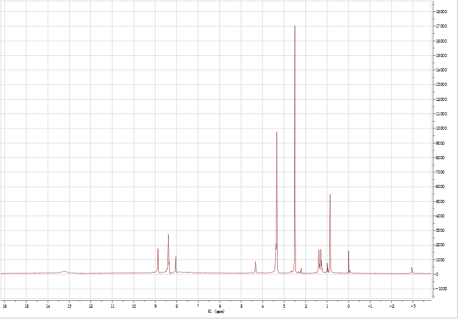Click the x-axis label 12 ppm
Image resolution: width=459 pixels, height=319 pixels.
point(91,306)
